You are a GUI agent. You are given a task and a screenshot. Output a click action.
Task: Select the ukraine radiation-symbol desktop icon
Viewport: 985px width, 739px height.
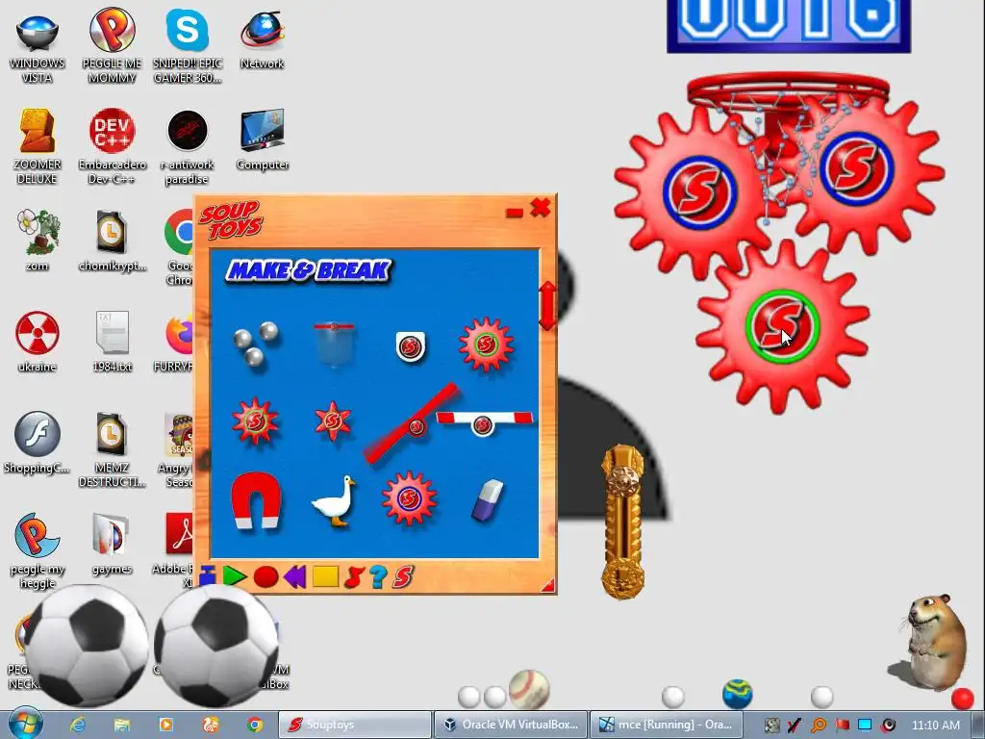pyautogui.click(x=38, y=342)
